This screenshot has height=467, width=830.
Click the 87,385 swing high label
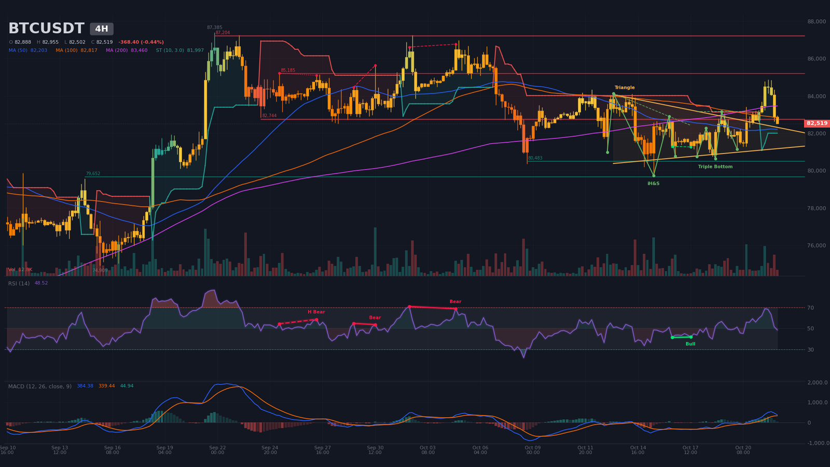[214, 28]
